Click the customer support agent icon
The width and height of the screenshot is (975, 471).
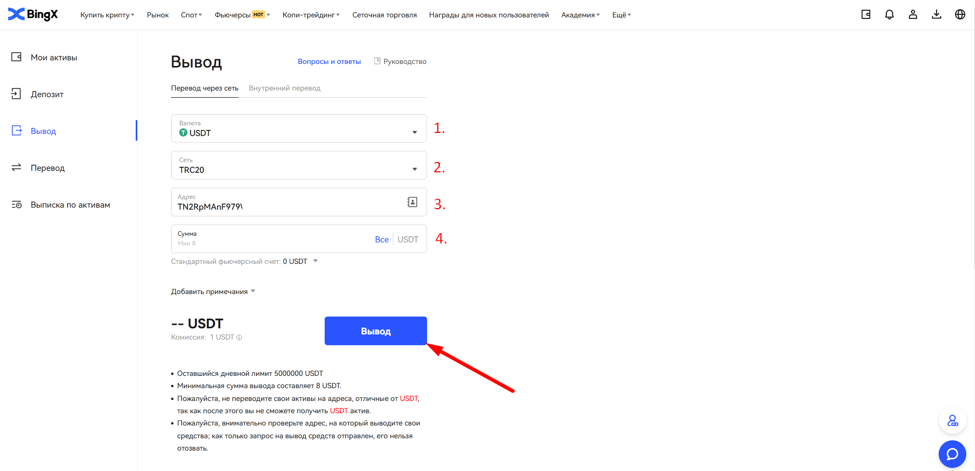pos(952,421)
